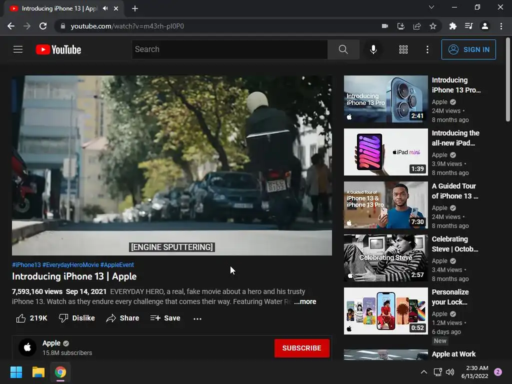512x384 pixels.
Task: Click the camera indicator in address bar
Action: (385, 26)
